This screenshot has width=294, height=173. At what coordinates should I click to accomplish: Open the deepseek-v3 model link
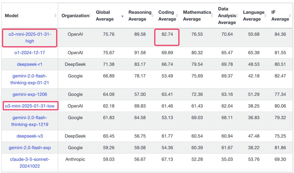click(29, 136)
